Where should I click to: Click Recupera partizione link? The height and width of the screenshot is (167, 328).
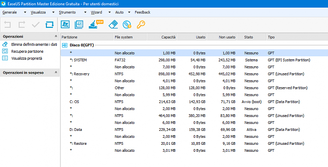click(x=28, y=51)
